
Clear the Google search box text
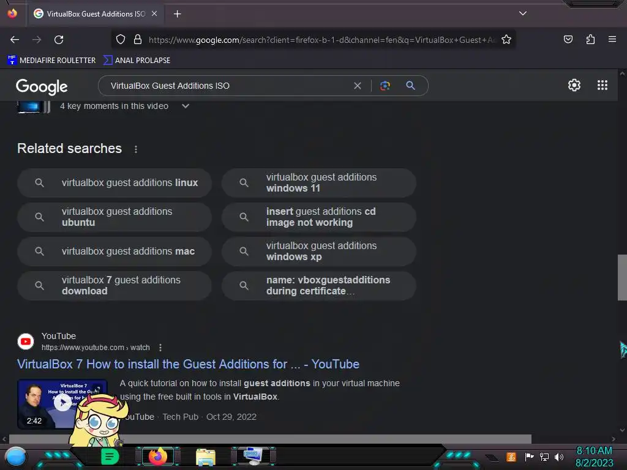[358, 86]
